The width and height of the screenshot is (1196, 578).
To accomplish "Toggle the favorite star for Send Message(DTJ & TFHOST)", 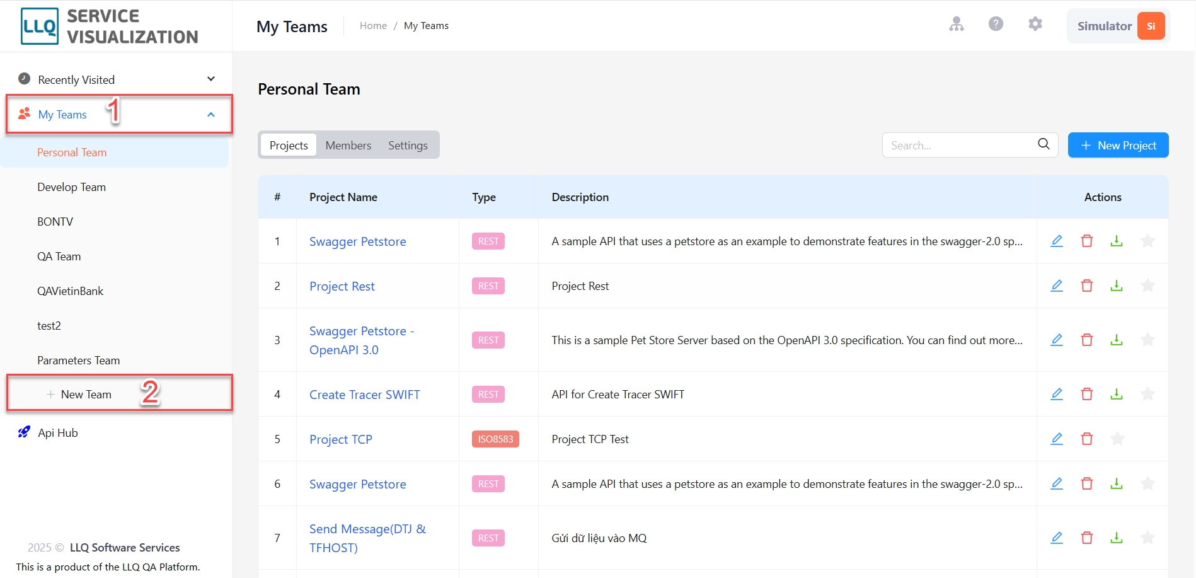I will tap(1147, 538).
